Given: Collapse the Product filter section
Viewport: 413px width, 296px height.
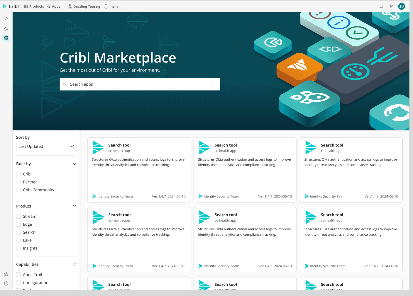Looking at the screenshot, I should (x=74, y=206).
